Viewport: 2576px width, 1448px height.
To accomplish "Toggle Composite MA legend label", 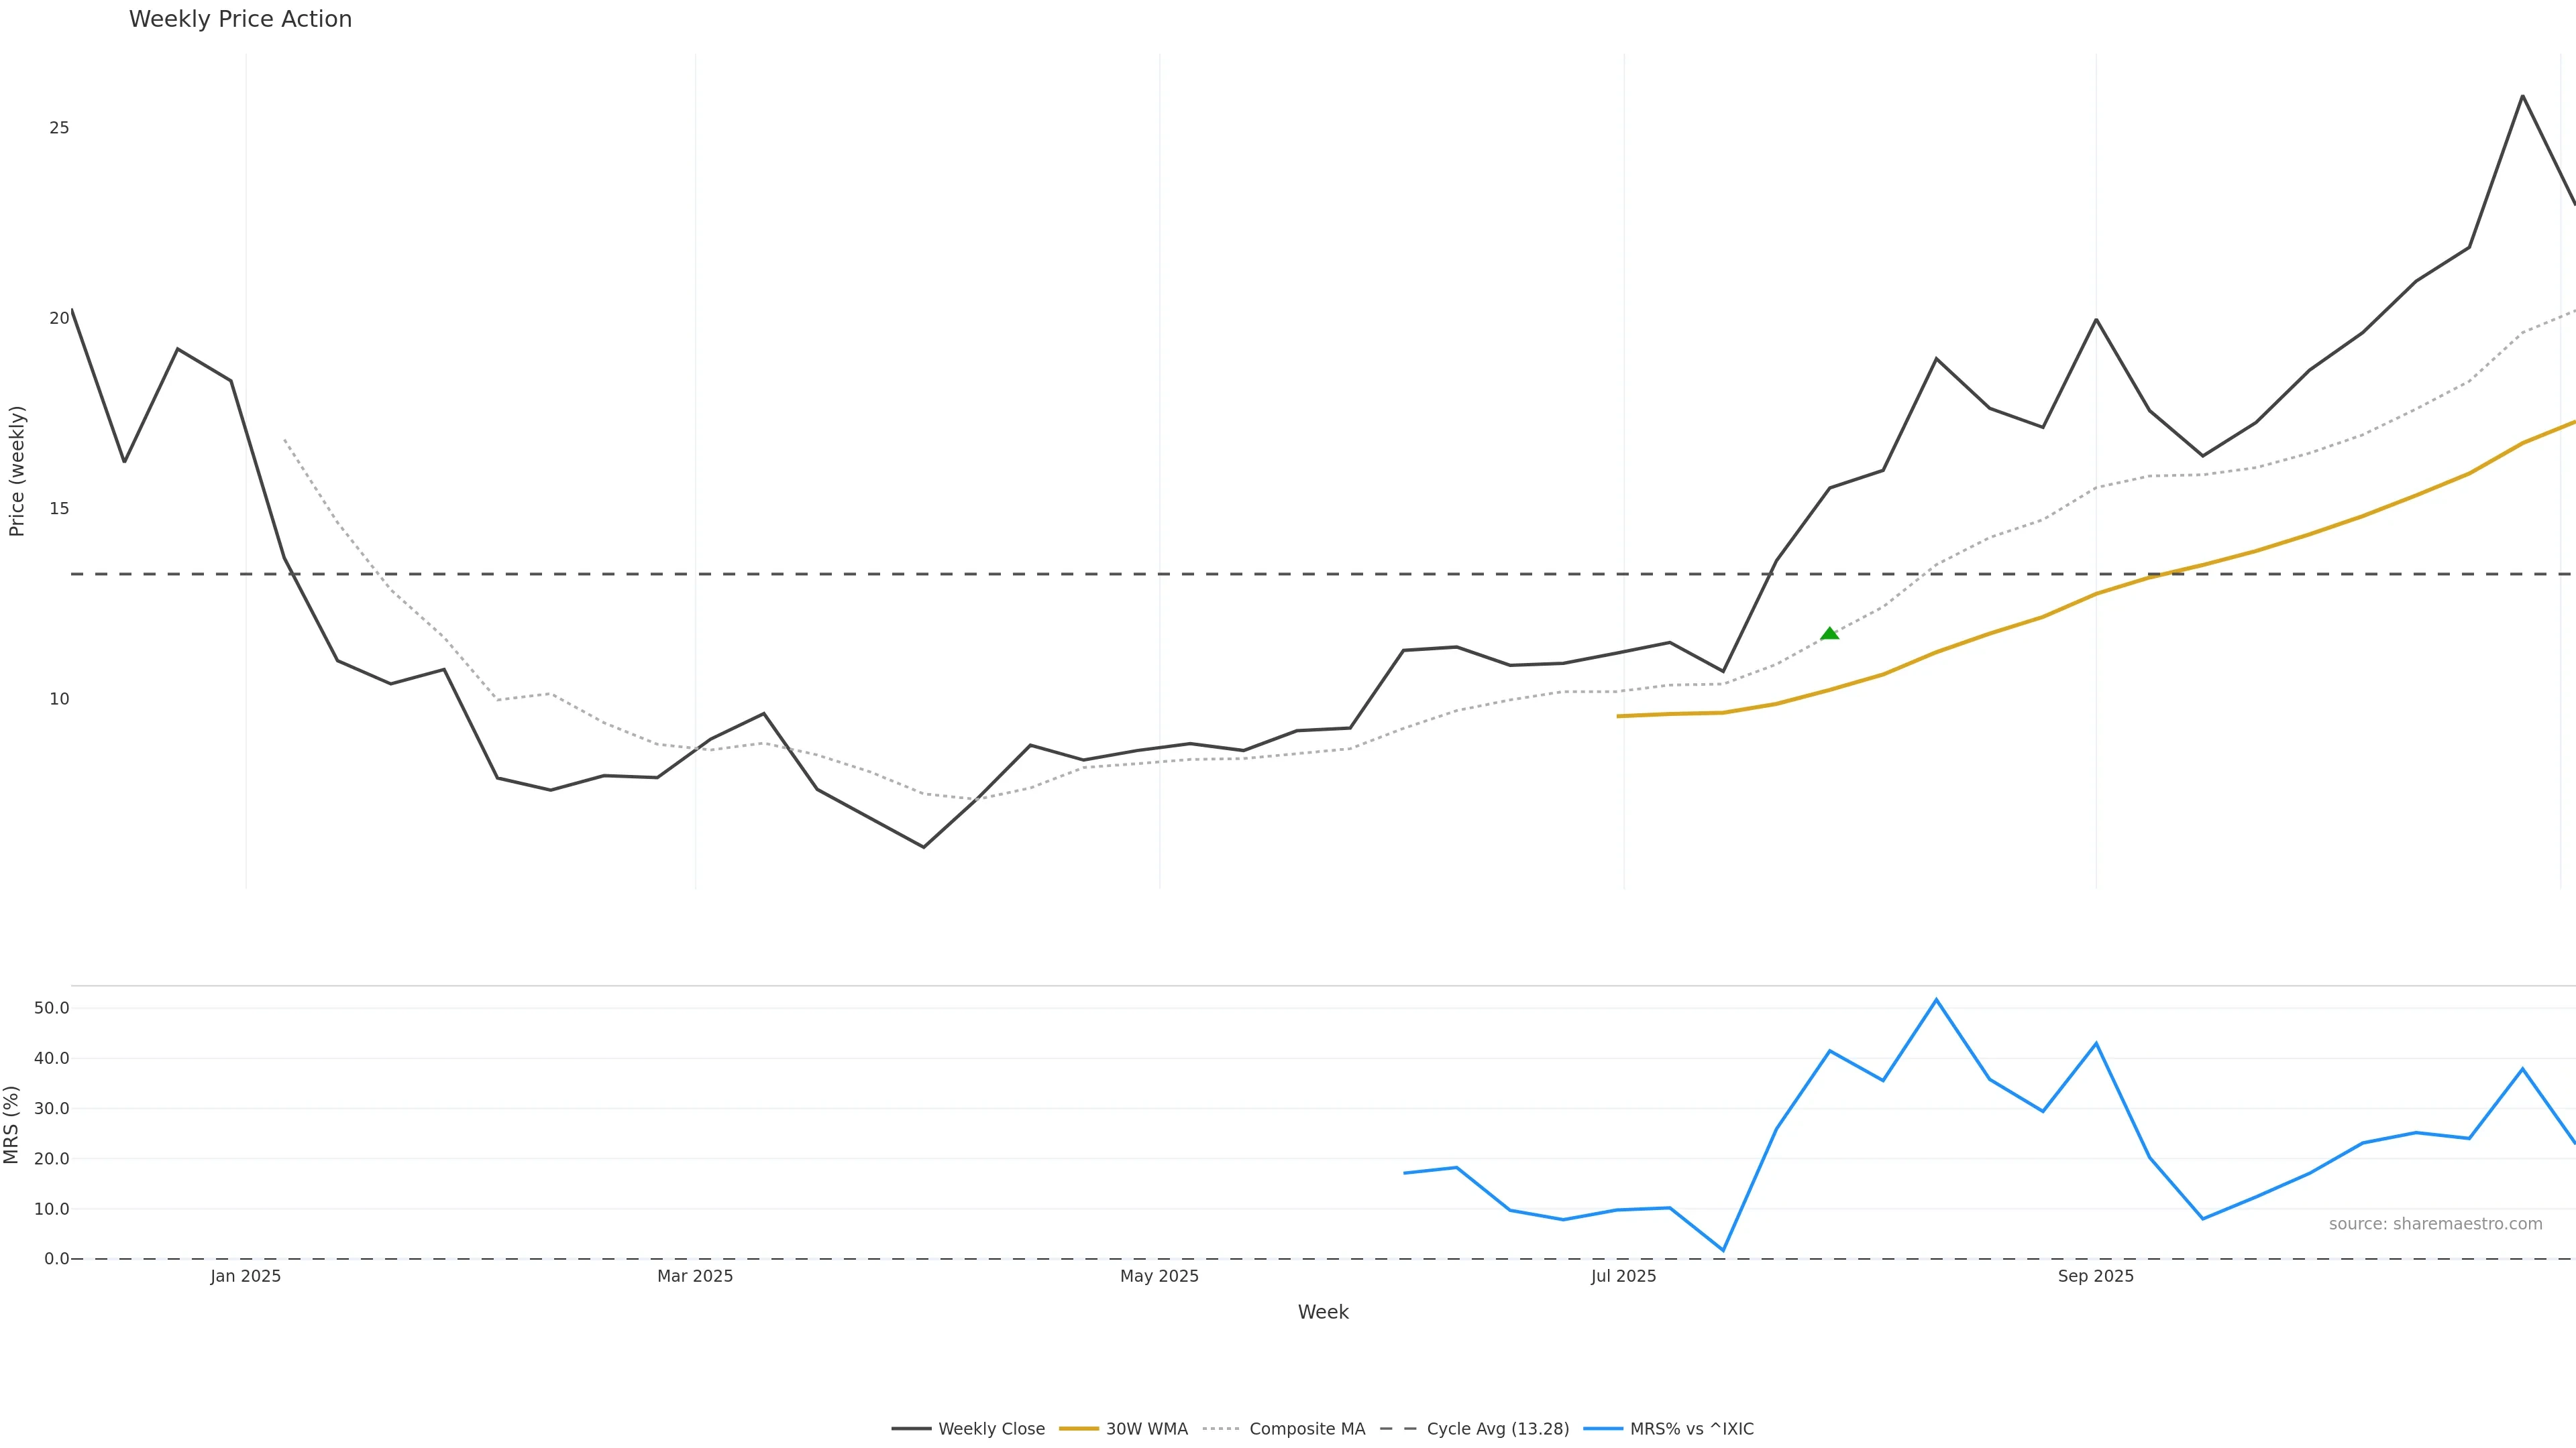I will (1306, 1429).
